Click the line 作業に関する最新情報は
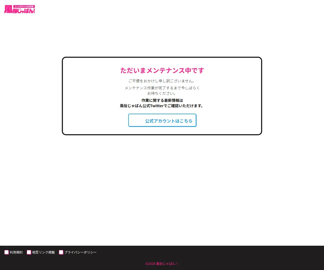Viewport: 324px width, 270px height. 162,100
